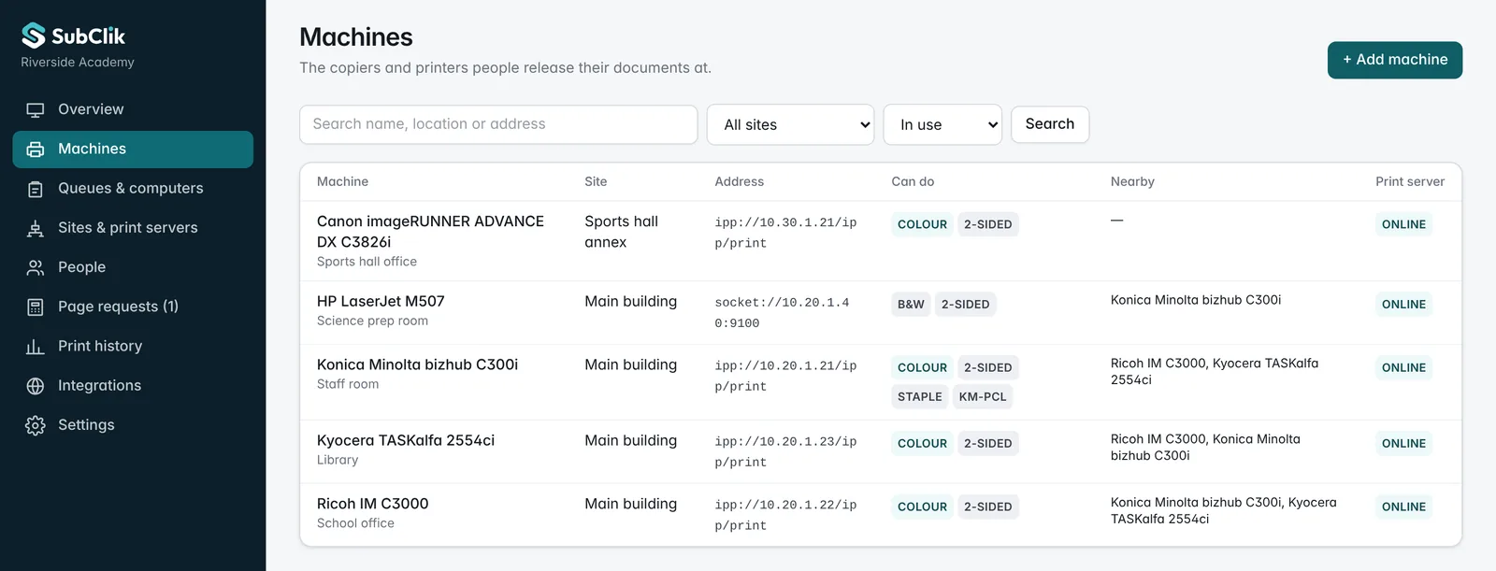Click the Page requests calculator icon
This screenshot has width=1496, height=571.
tap(36, 307)
